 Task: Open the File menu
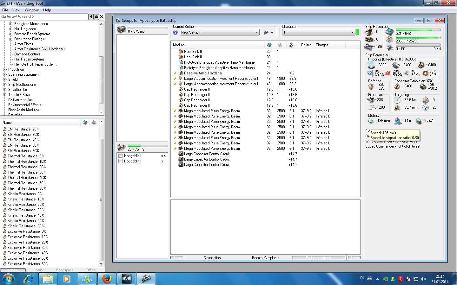pos(5,10)
